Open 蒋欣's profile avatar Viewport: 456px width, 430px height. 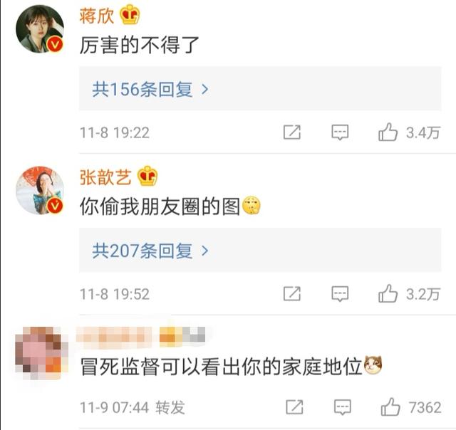pyautogui.click(x=40, y=29)
